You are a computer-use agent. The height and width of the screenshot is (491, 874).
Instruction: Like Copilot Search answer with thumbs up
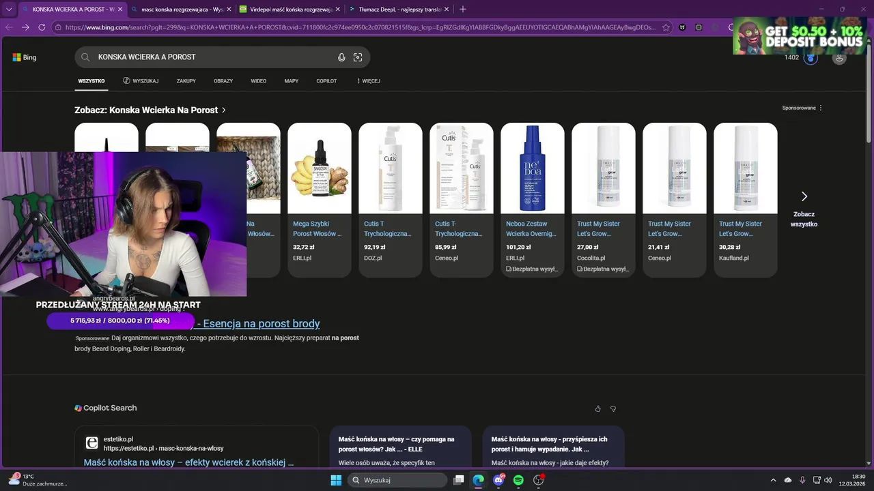point(597,408)
